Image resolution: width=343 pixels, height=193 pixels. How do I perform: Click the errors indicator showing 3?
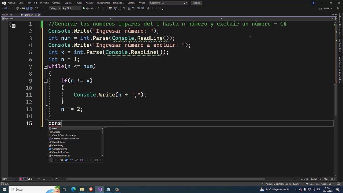[22, 179]
